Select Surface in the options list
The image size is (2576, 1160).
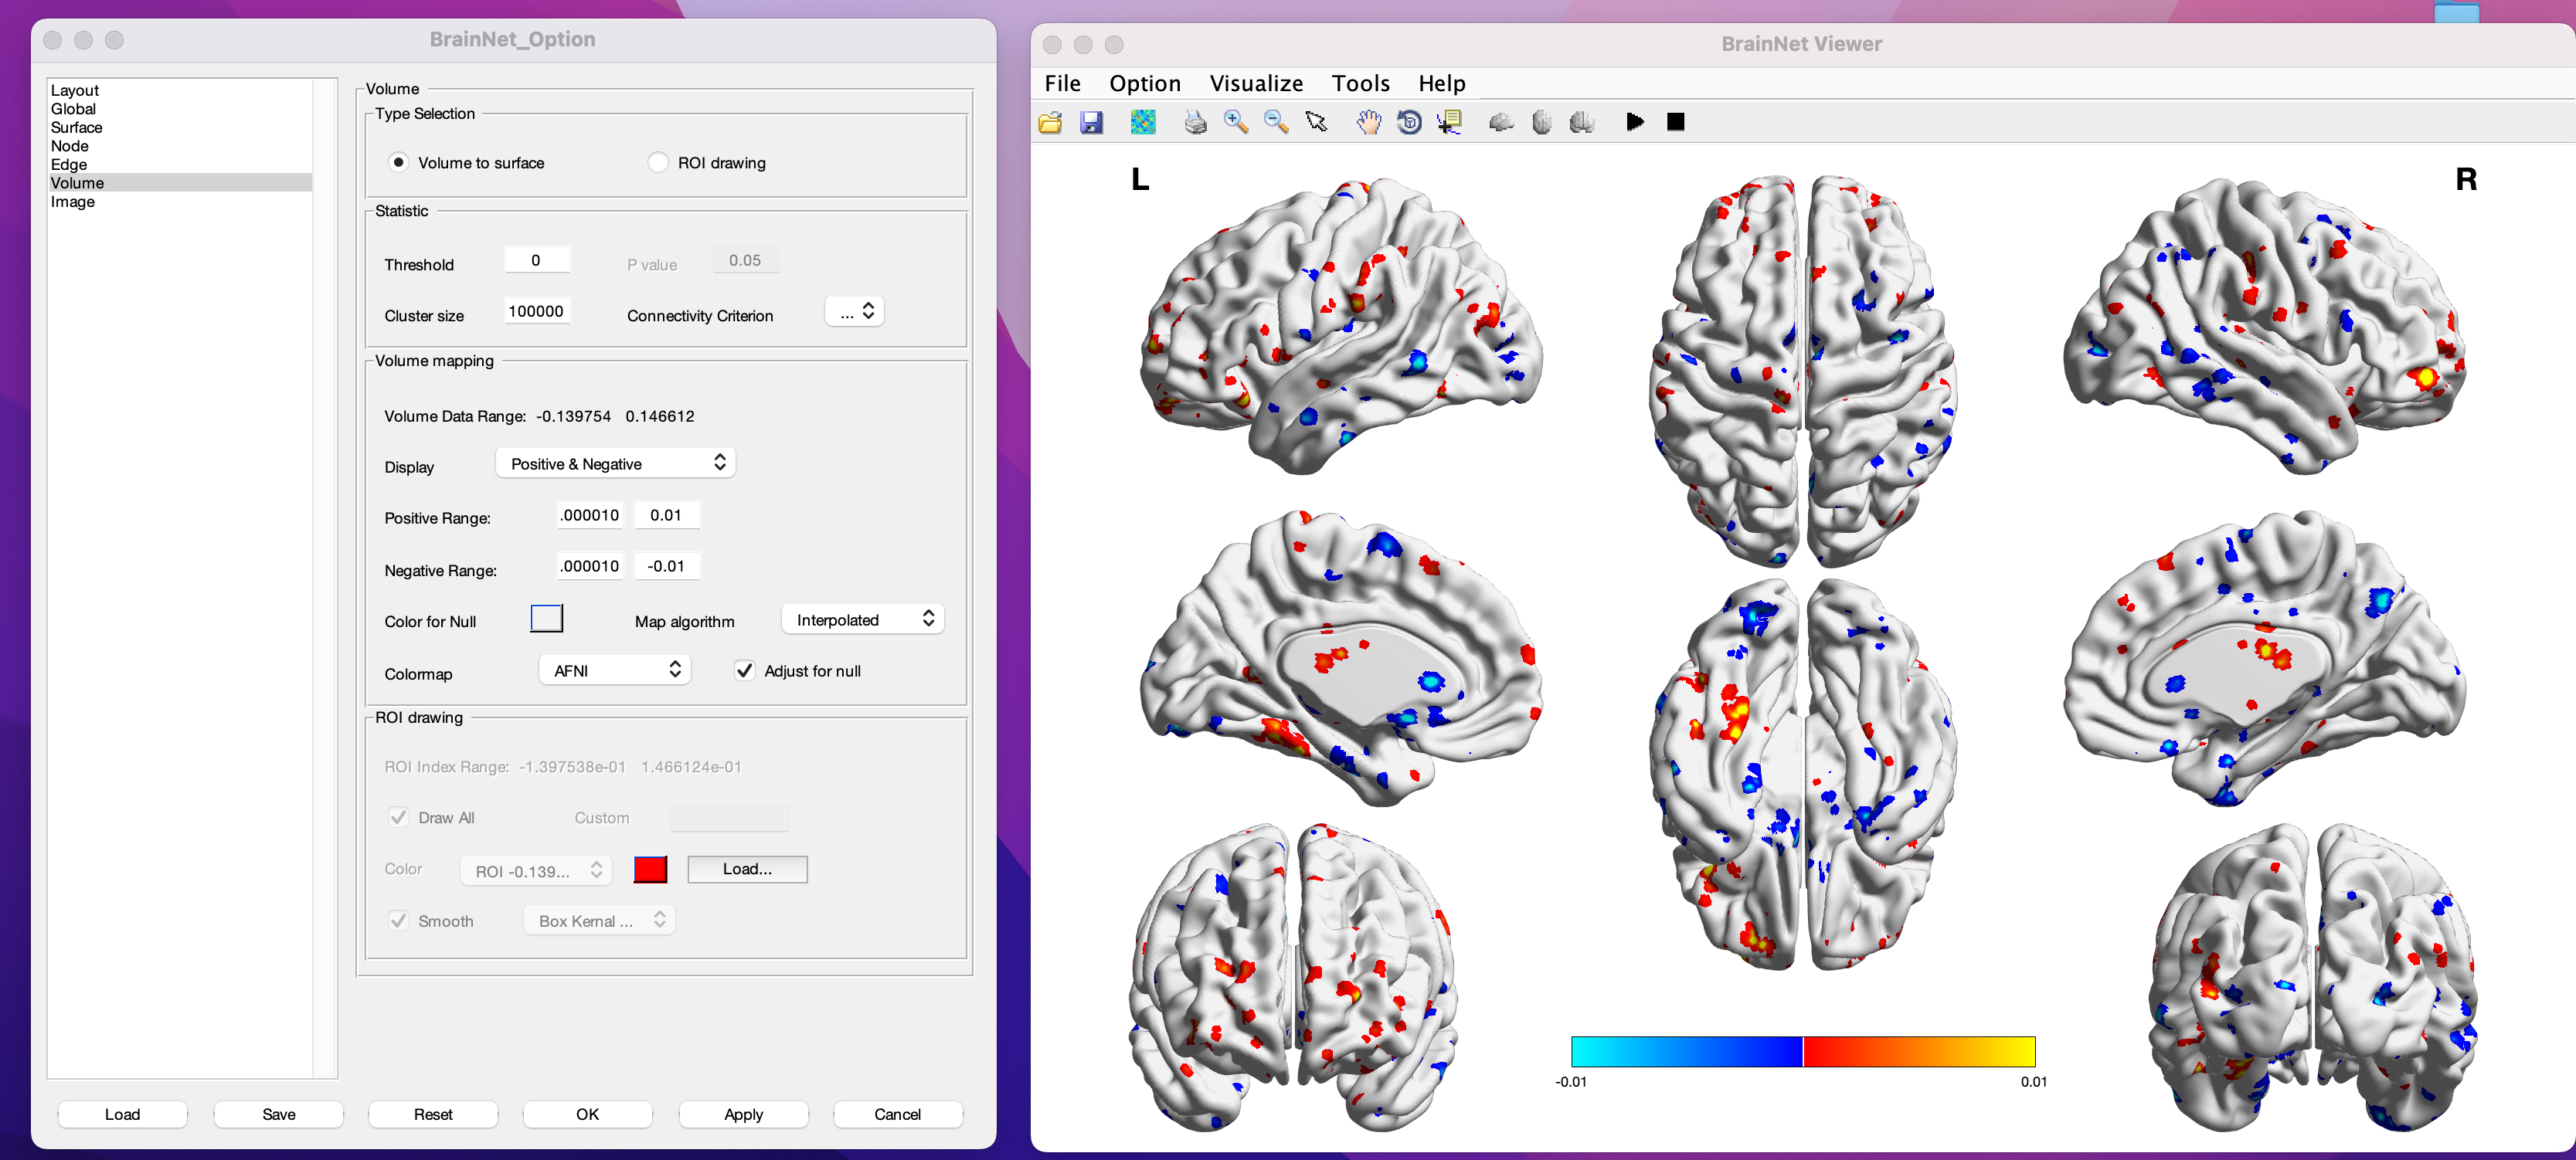pos(77,127)
